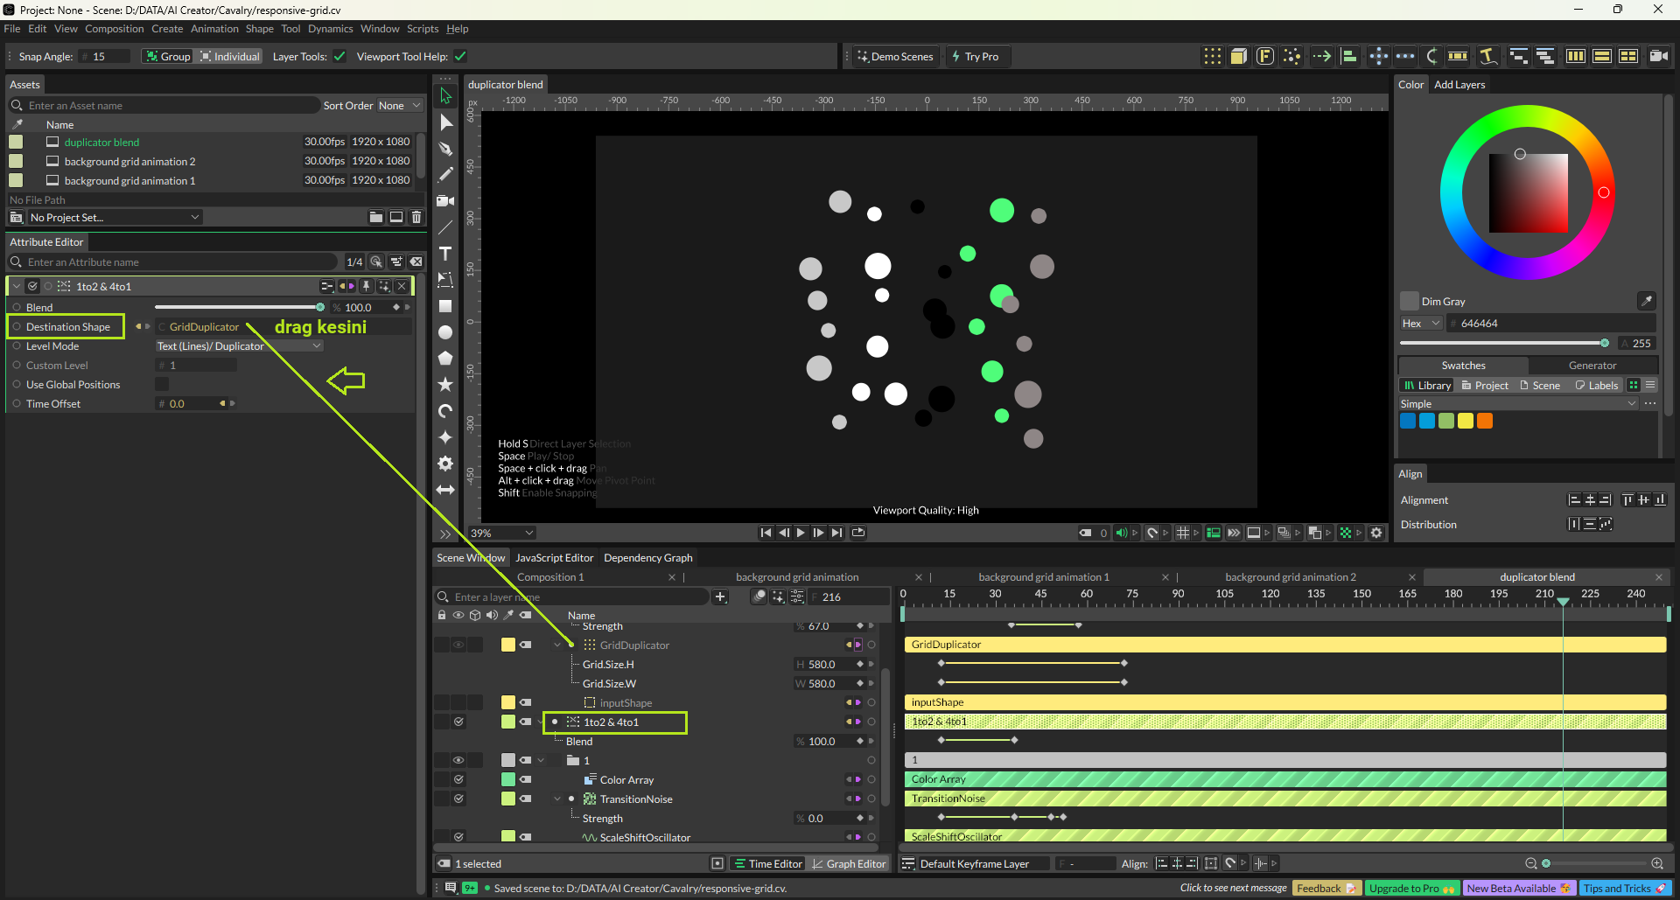Viewport: 1680px width, 900px height.
Task: Toggle the Layer Tools checkbox
Action: (339, 57)
